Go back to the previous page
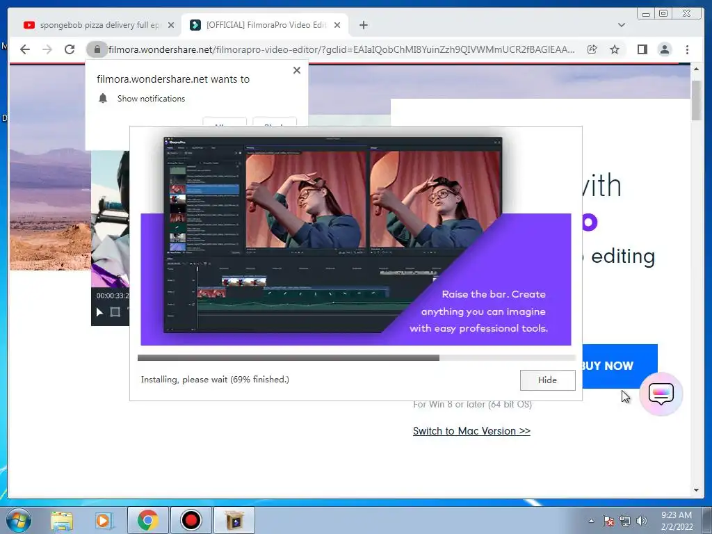 click(x=25, y=49)
